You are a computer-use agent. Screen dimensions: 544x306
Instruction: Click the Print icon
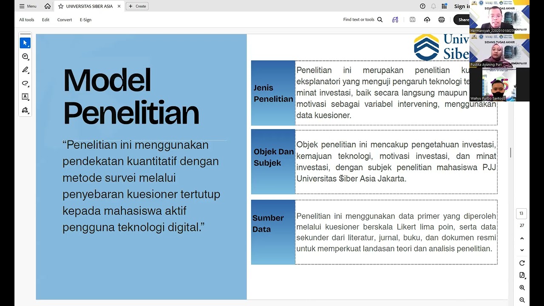point(442,20)
